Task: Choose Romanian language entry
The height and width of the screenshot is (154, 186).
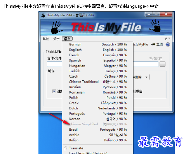Action: [98, 92]
